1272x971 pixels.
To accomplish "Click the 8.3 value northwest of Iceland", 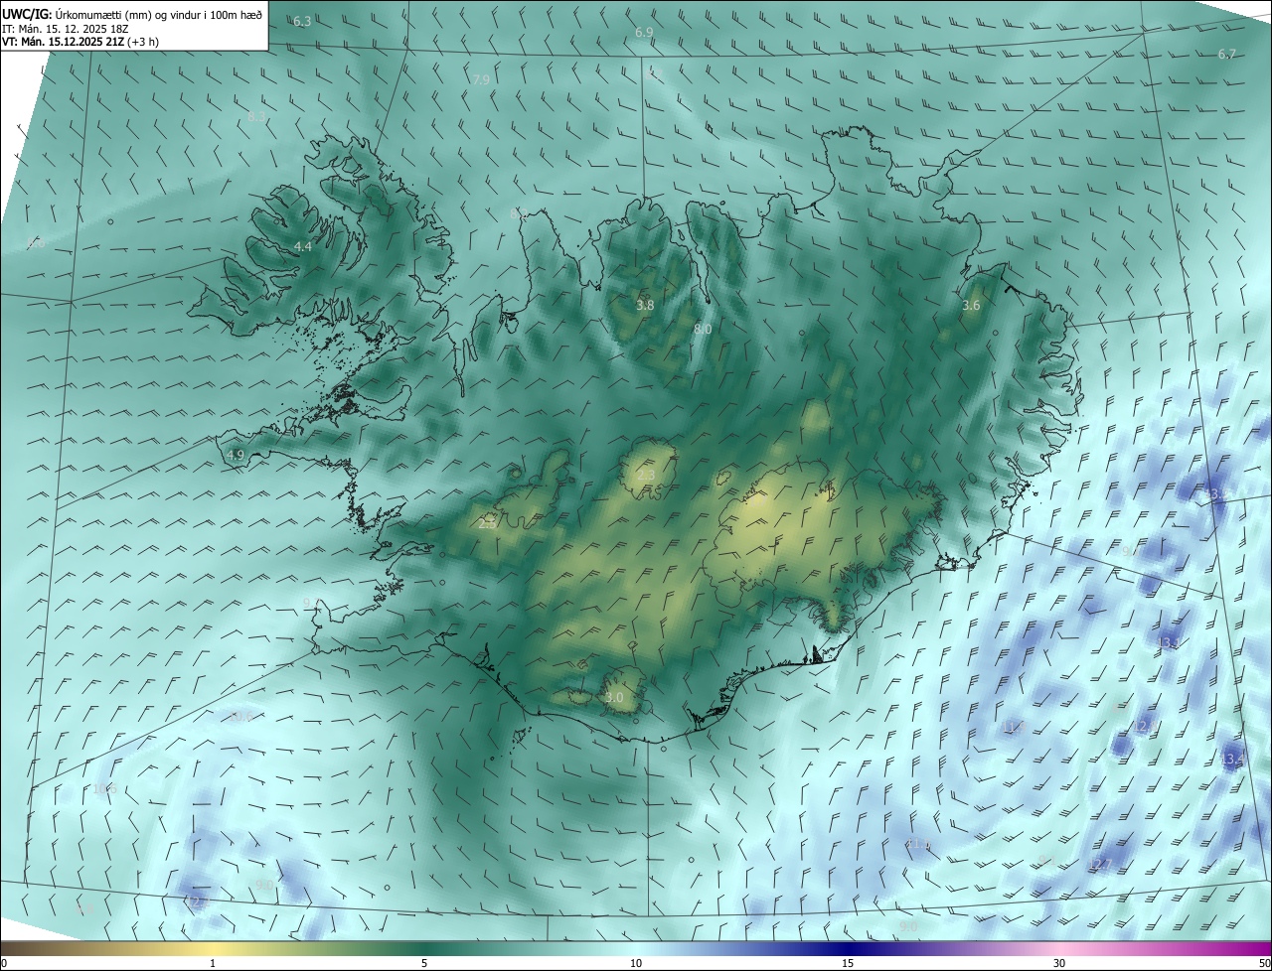I will (x=256, y=117).
